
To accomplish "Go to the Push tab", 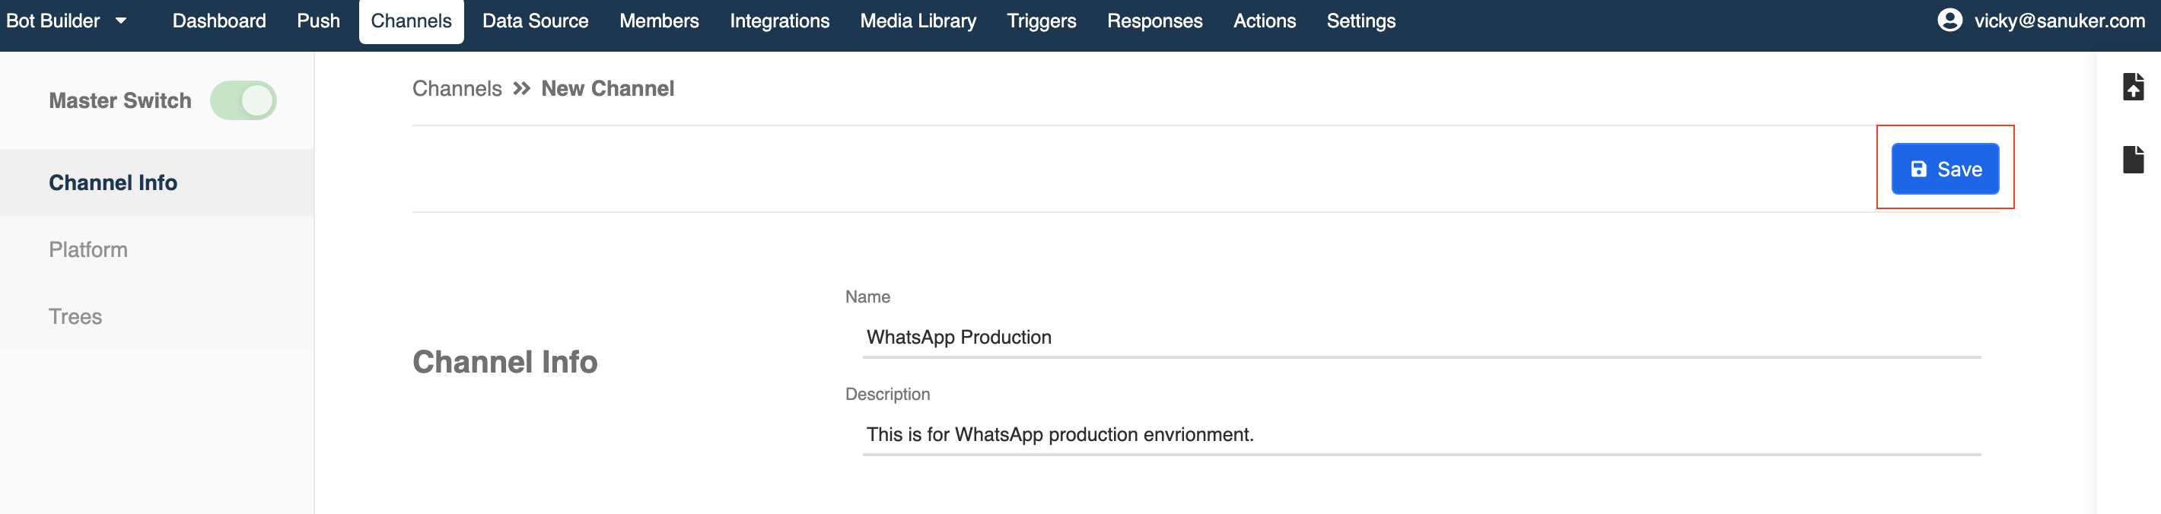I will pyautogui.click(x=319, y=21).
